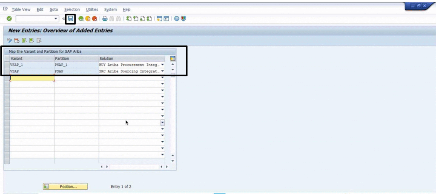The width and height of the screenshot is (436, 194).
Task: Go to Previous Page icon
Action: (x=136, y=19)
